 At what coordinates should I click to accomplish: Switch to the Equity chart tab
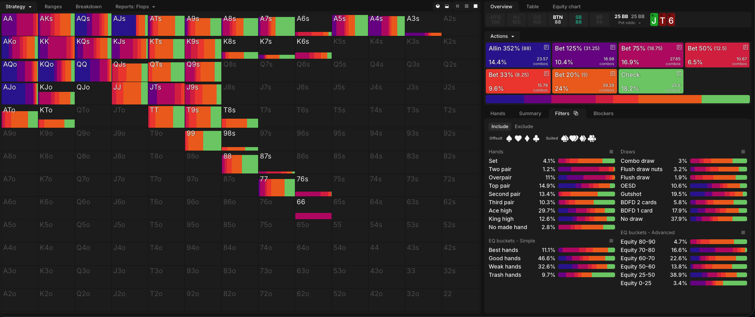[x=566, y=7]
